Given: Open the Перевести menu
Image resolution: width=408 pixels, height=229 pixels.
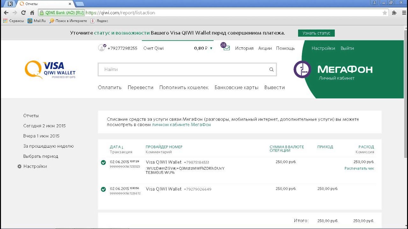Looking at the screenshot, I should [141, 87].
